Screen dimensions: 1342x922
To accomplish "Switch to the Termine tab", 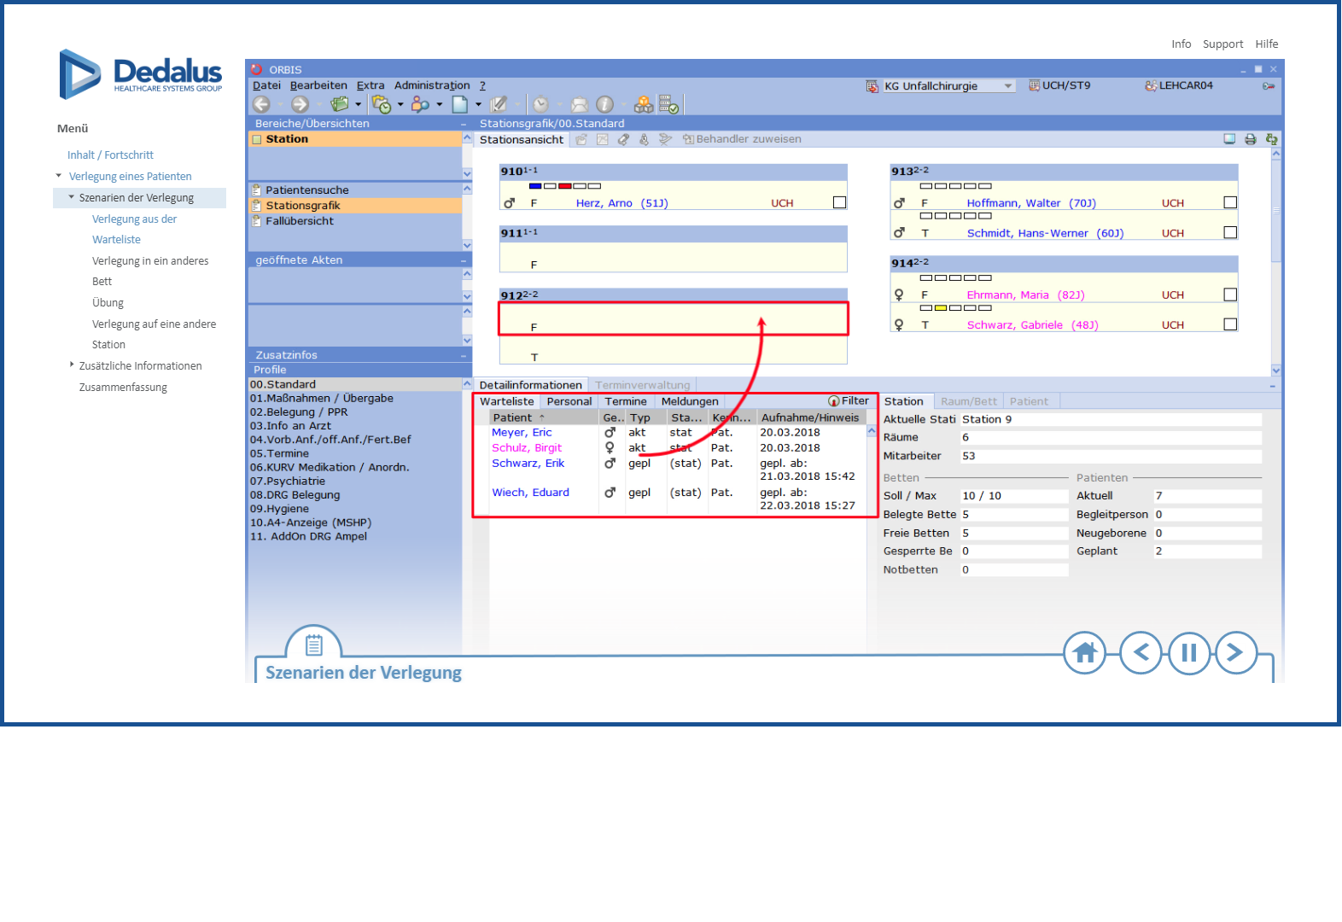I will pos(625,401).
